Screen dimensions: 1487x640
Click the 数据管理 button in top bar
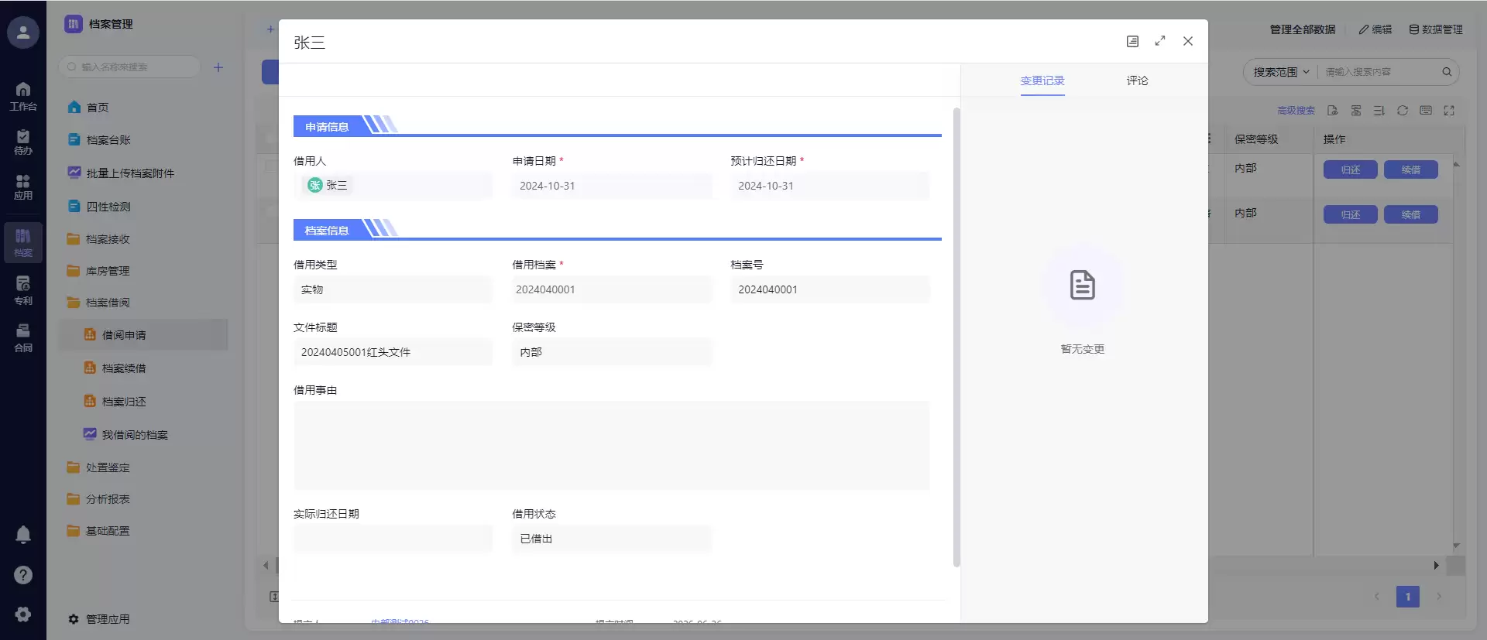[x=1436, y=29]
